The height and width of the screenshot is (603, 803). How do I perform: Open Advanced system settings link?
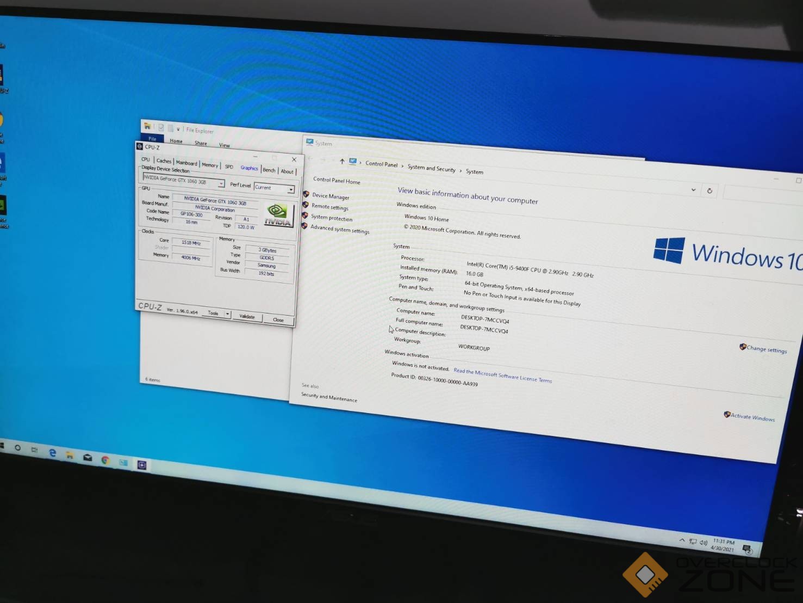pyautogui.click(x=340, y=229)
